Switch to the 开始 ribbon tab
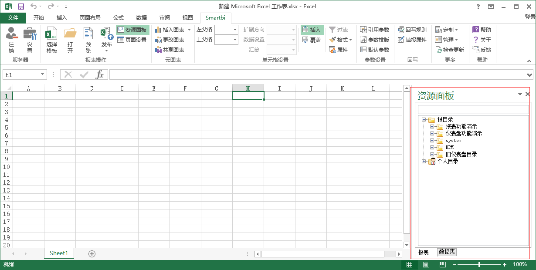Viewport: 536px width, 270px height. (x=39, y=17)
